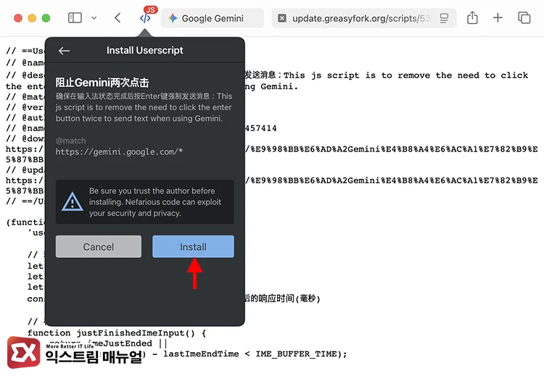This screenshot has height=376, width=544.
Task: Click the Install Userscript heading
Action: pyautogui.click(x=144, y=51)
